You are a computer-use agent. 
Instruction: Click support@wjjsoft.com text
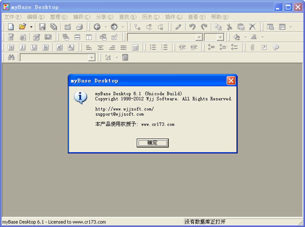(119, 114)
